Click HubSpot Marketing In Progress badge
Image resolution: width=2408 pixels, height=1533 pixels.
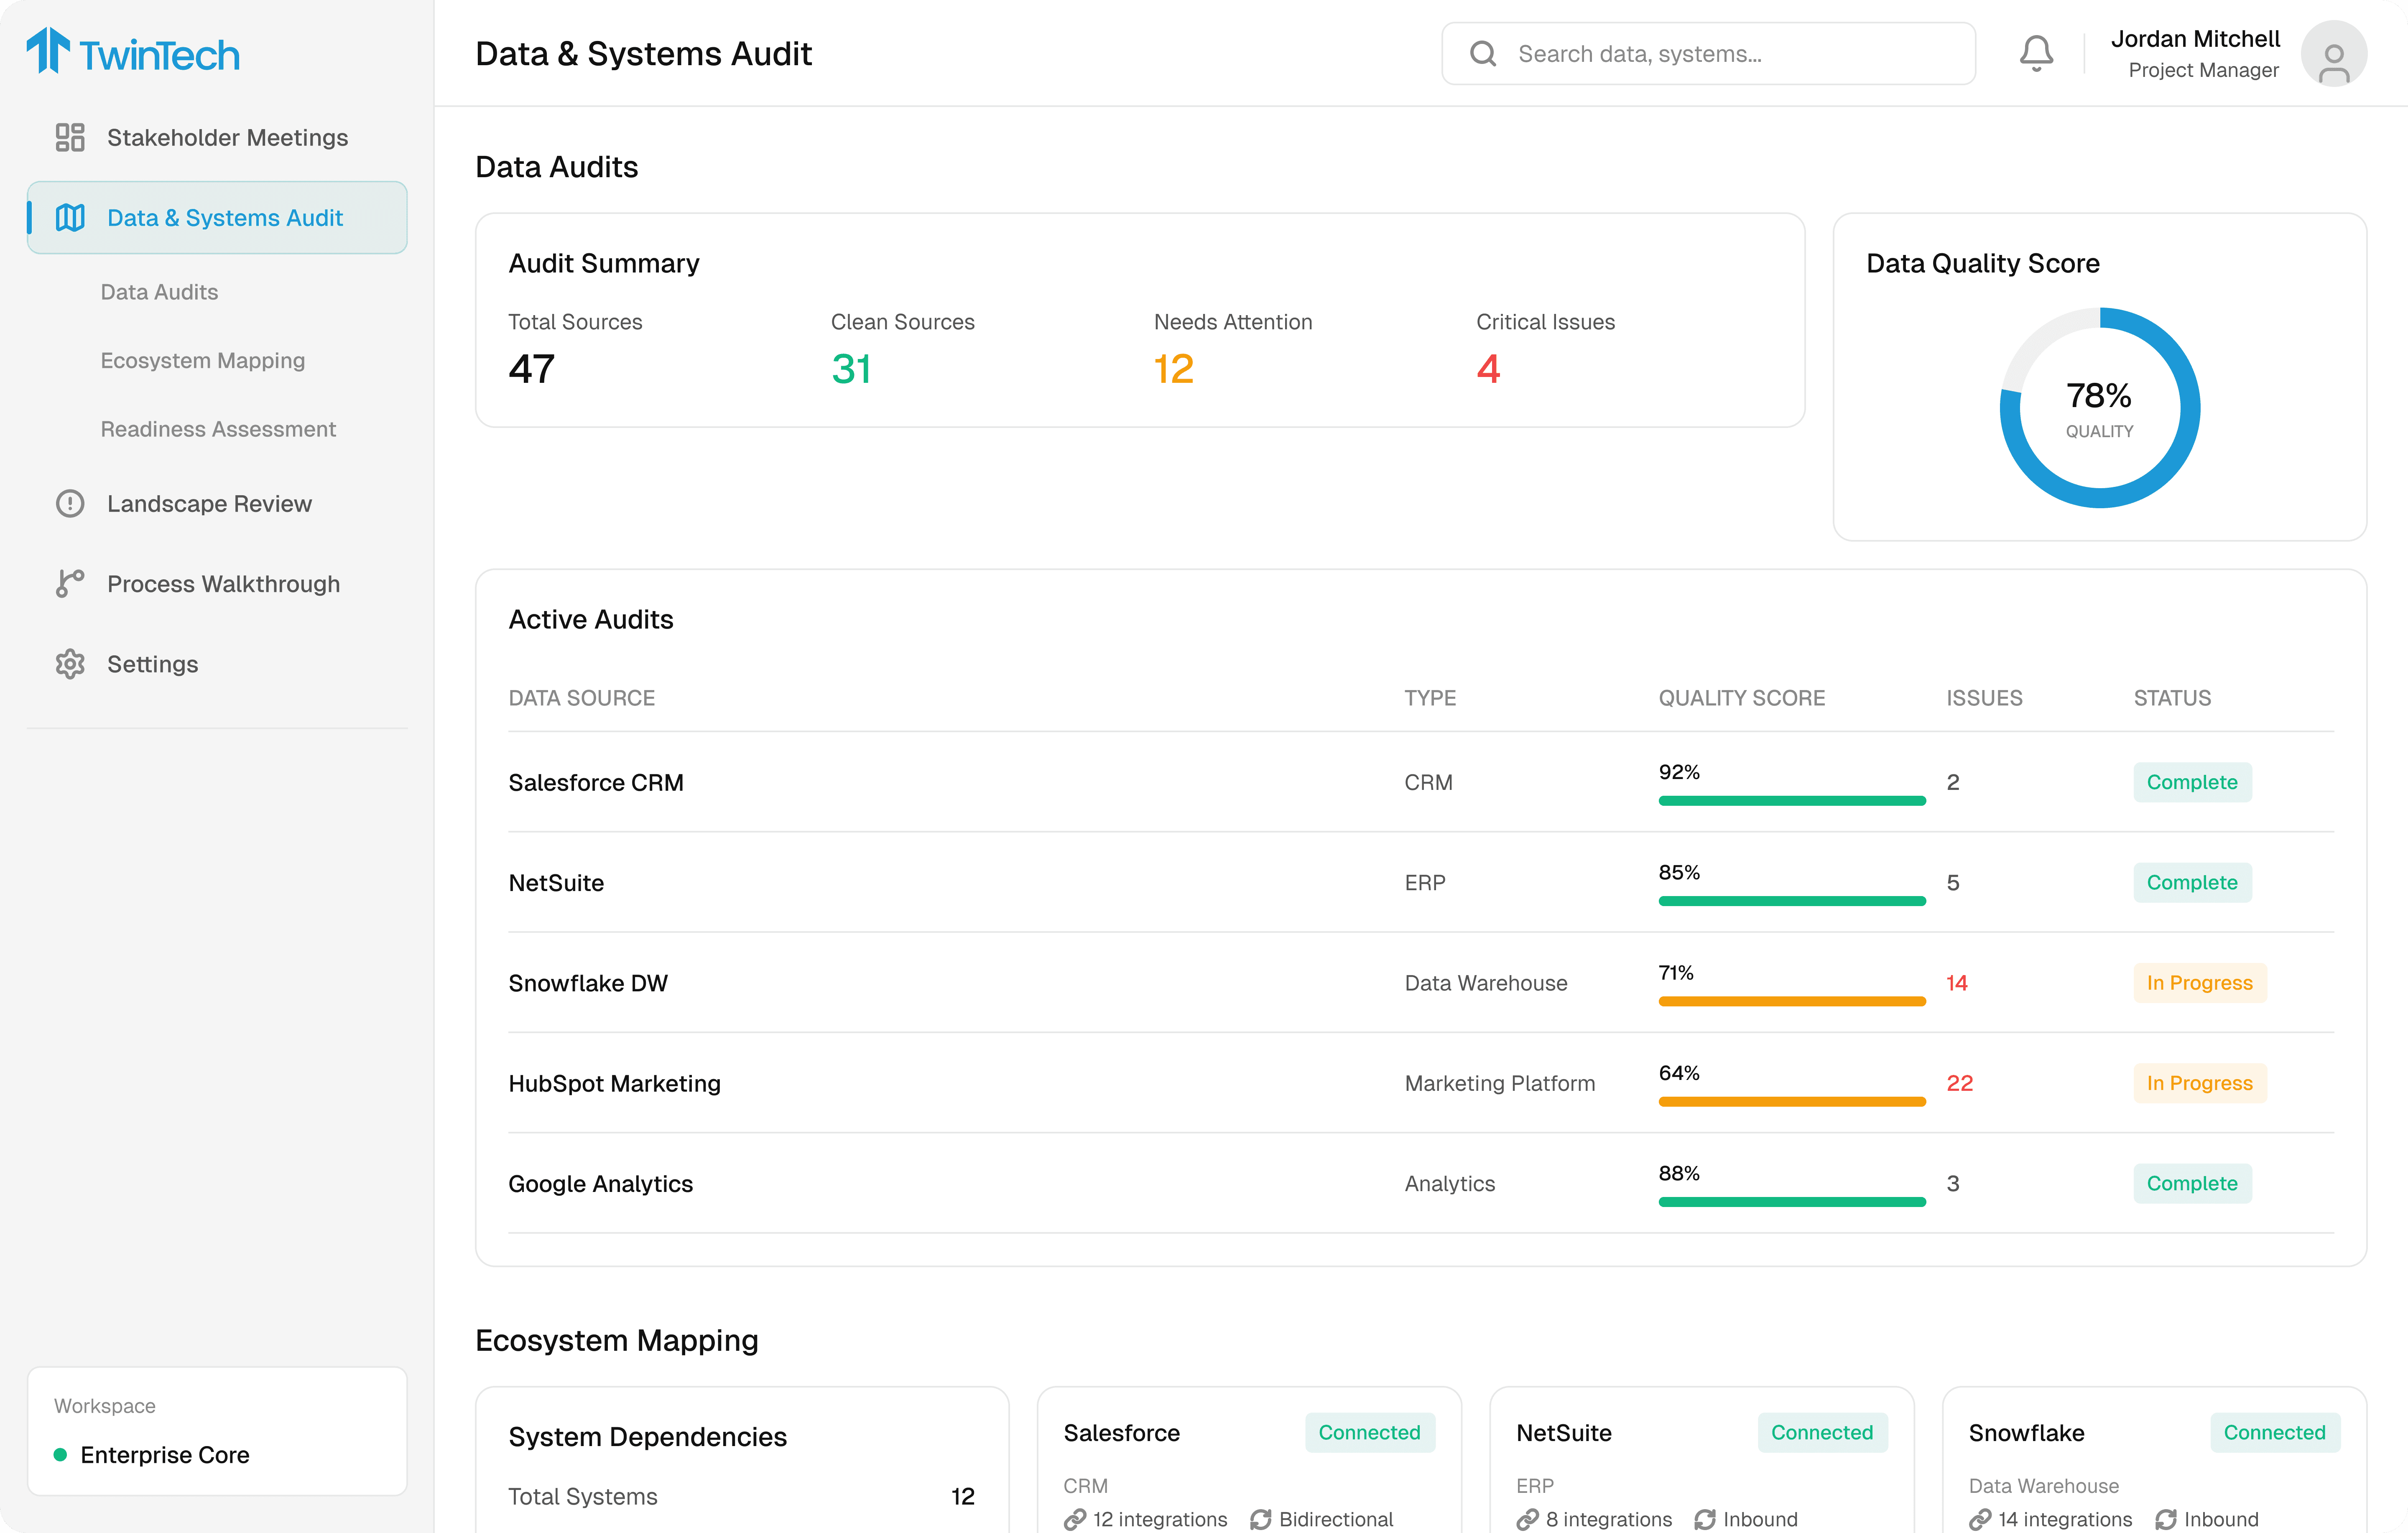pos(2200,1083)
